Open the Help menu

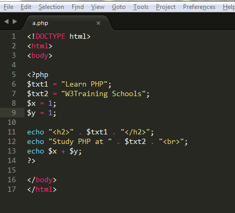229,7
